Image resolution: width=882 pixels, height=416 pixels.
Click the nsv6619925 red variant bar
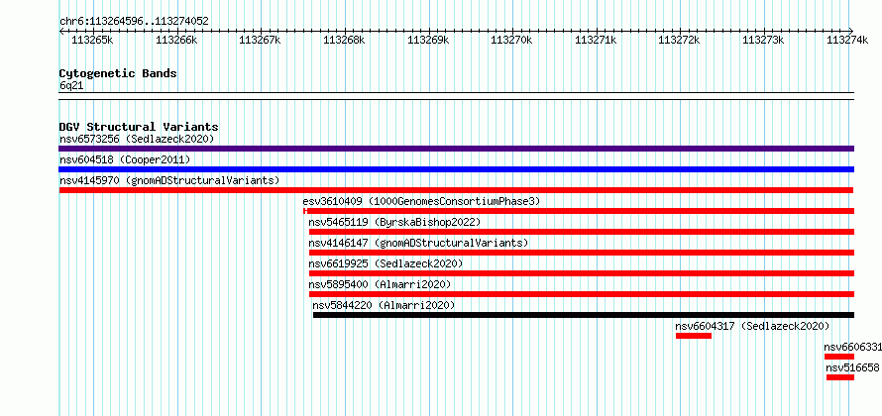click(x=582, y=273)
